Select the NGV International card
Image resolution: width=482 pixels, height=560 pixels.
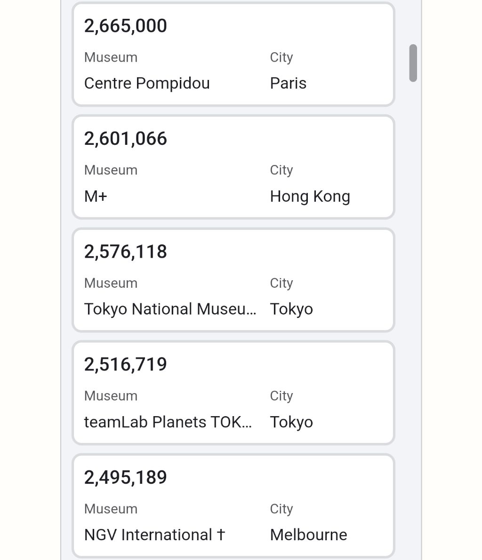point(233,506)
